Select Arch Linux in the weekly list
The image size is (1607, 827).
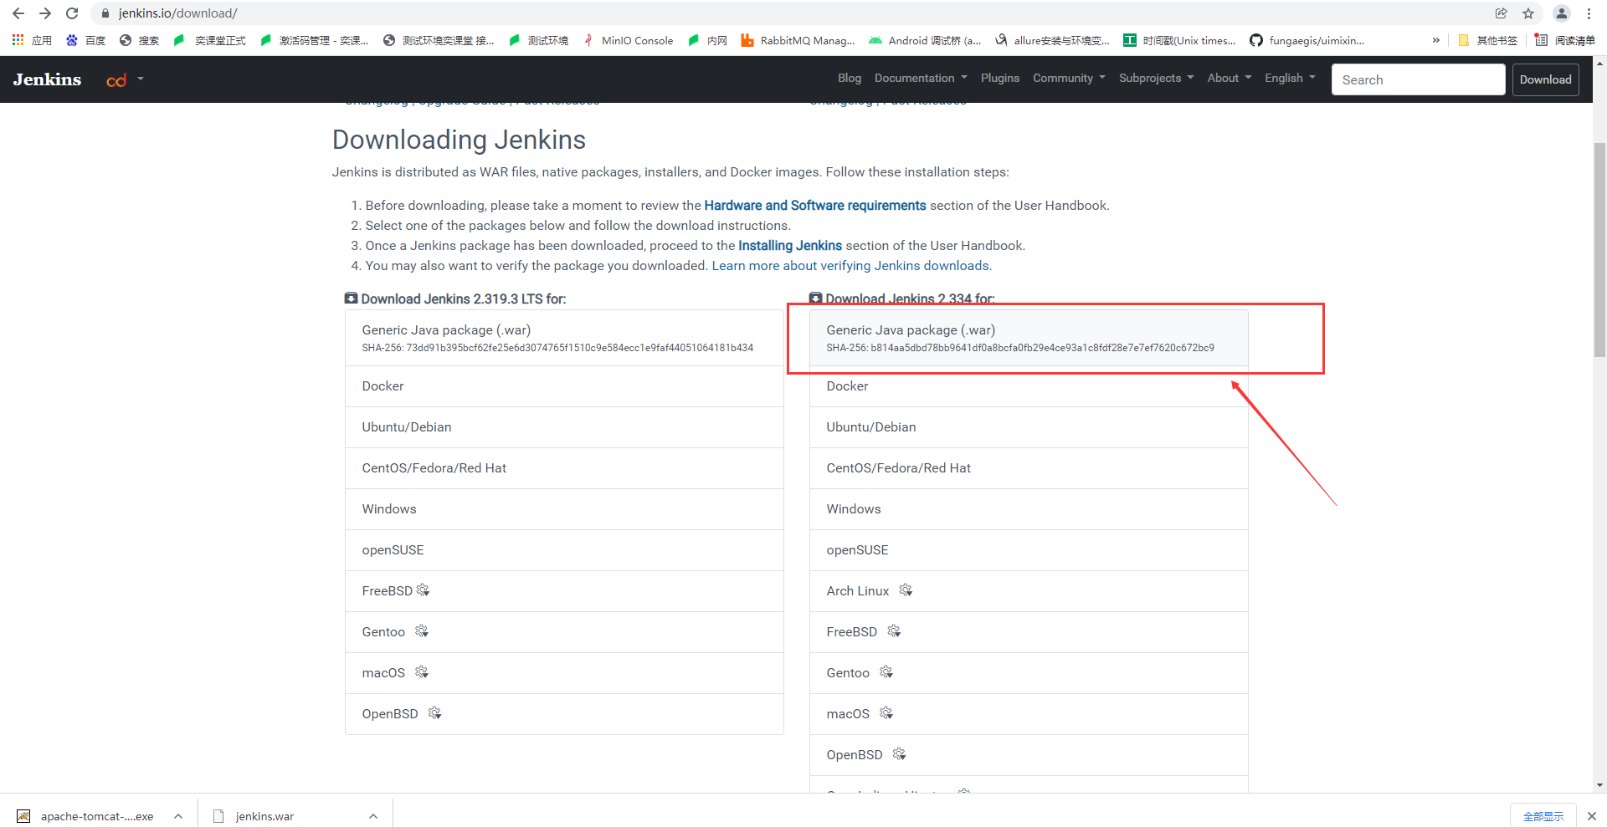click(x=1029, y=591)
